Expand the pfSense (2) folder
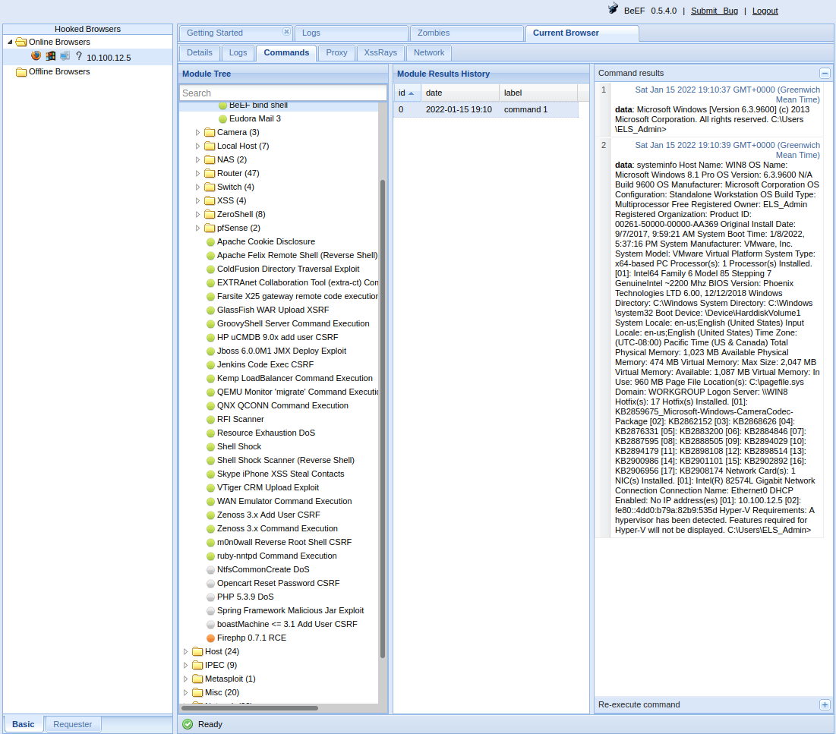The width and height of the screenshot is (836, 734). pyautogui.click(x=198, y=228)
